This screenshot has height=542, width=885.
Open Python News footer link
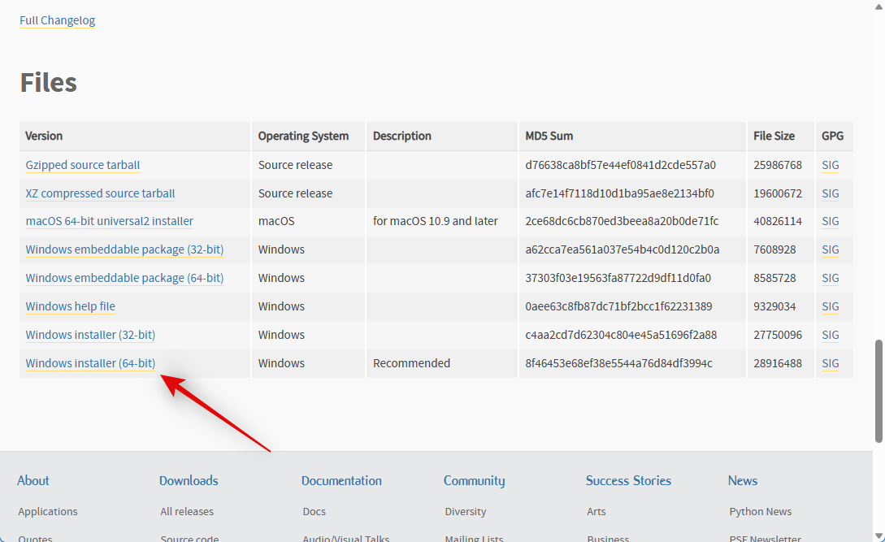coord(760,511)
